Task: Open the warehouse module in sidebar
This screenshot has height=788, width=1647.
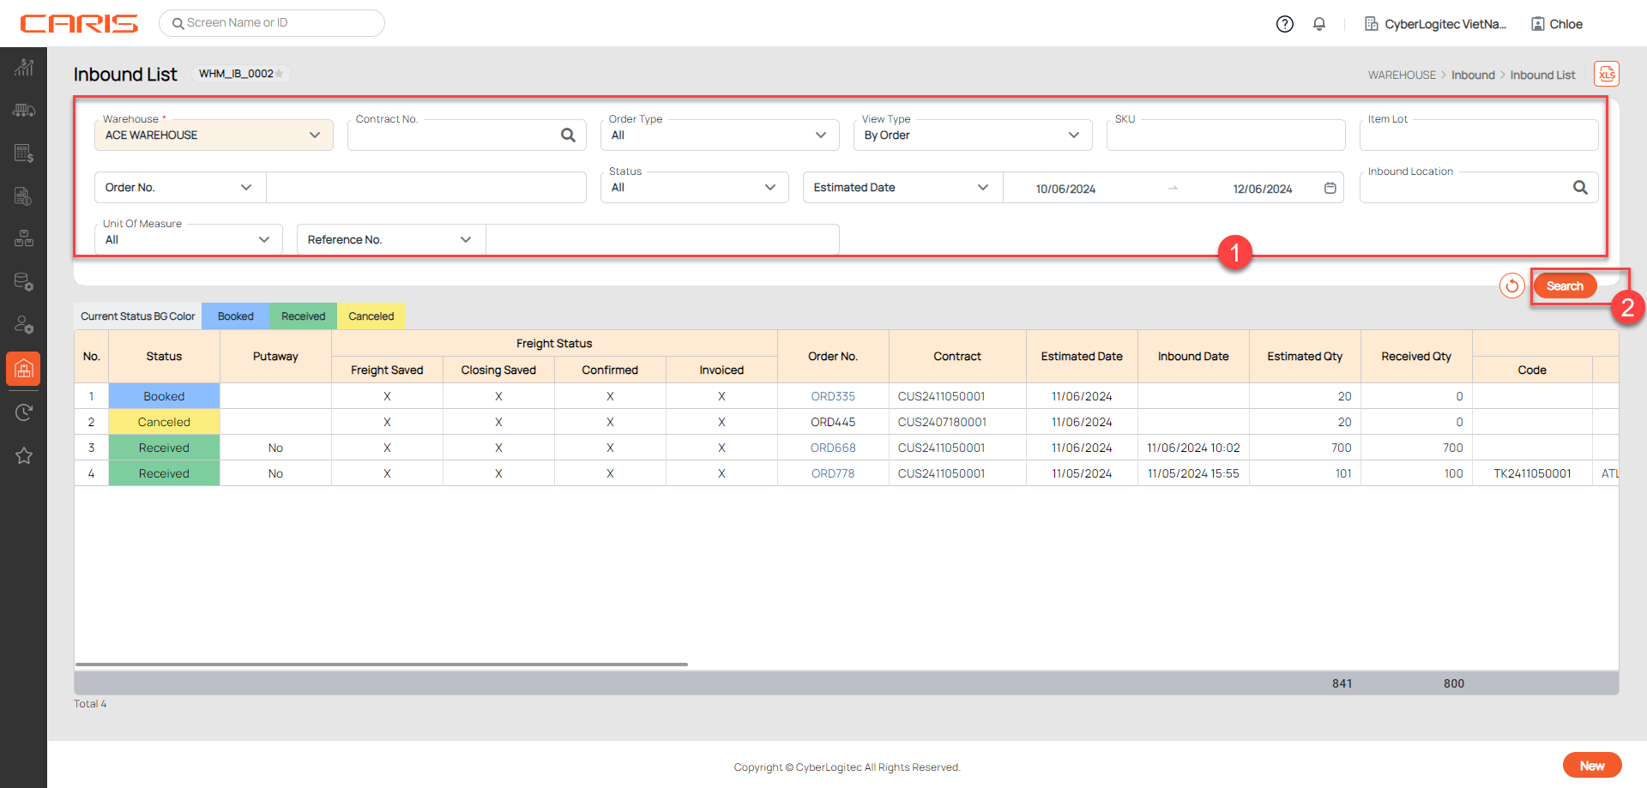Action: pyautogui.click(x=24, y=369)
